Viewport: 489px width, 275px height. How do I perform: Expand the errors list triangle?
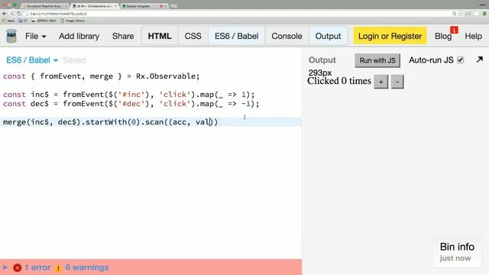pos(5,267)
